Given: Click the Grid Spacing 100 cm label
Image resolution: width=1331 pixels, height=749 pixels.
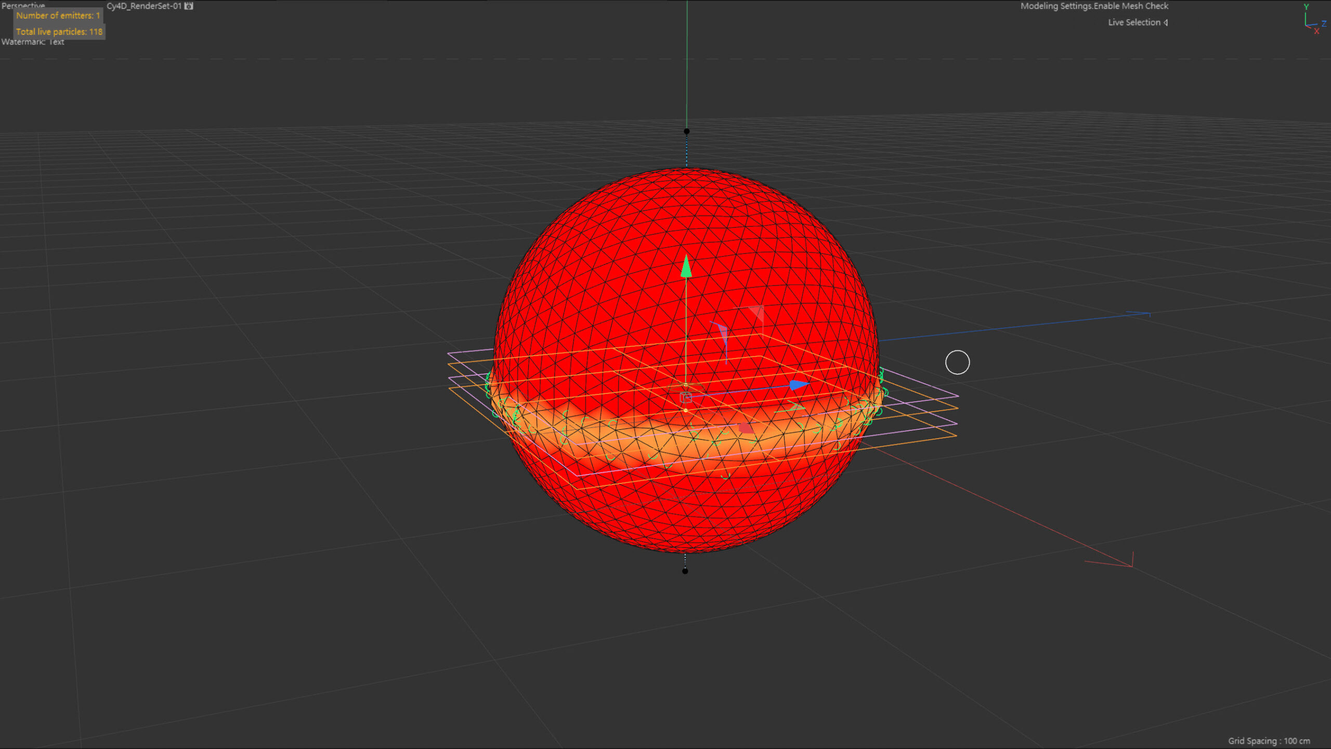Looking at the screenshot, I should [1269, 741].
